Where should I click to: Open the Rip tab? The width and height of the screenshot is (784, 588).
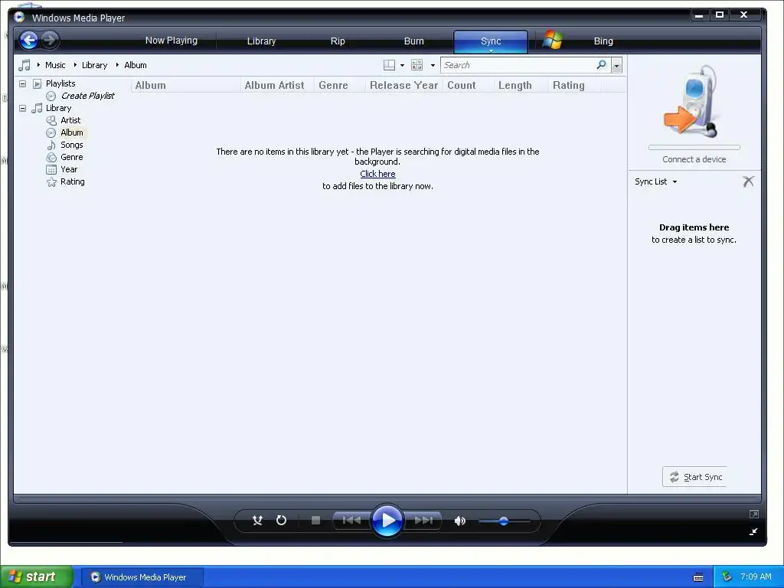[x=338, y=41]
